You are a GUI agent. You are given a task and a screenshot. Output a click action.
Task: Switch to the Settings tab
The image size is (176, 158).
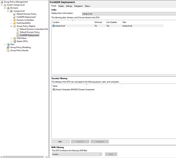tap(69, 6)
